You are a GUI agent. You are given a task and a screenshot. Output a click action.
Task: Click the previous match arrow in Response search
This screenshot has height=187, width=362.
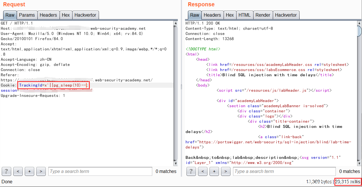click(203, 171)
